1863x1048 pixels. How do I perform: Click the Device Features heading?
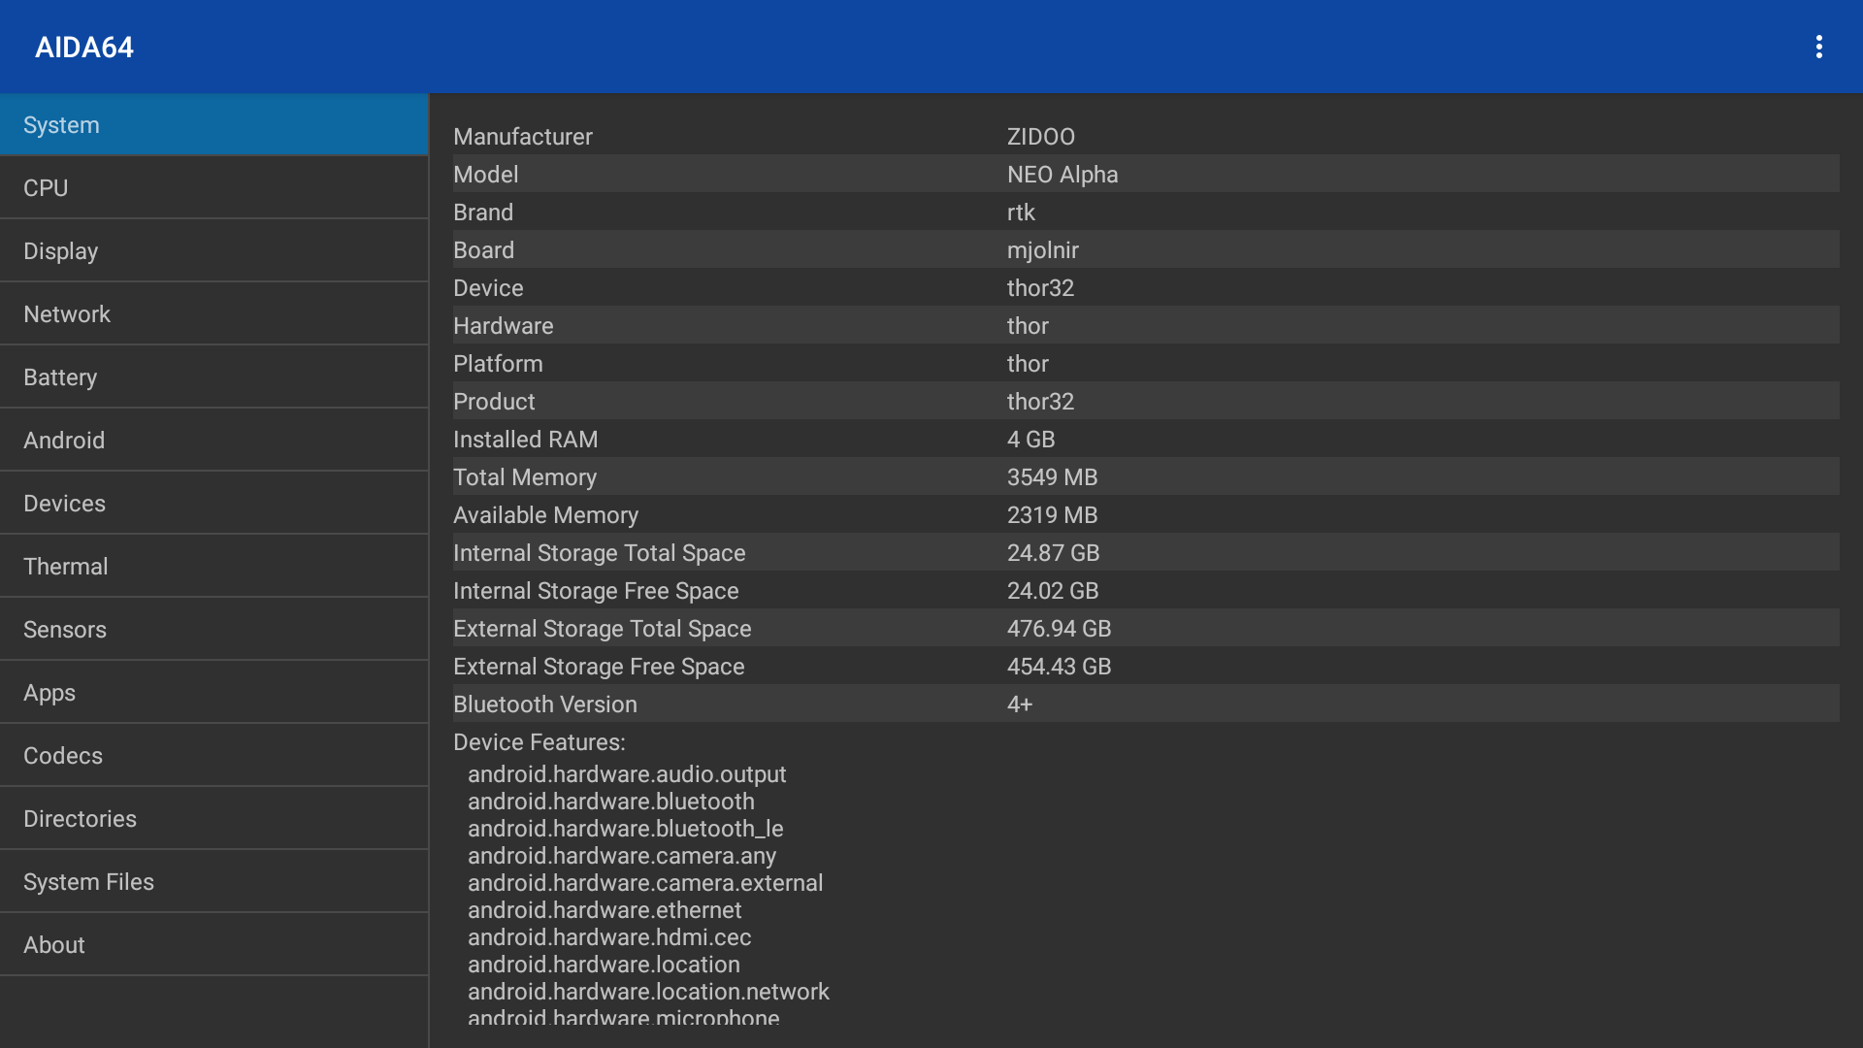539,742
